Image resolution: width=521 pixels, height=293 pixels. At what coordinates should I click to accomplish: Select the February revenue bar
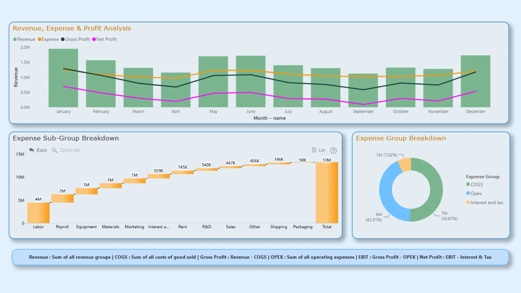(x=101, y=84)
